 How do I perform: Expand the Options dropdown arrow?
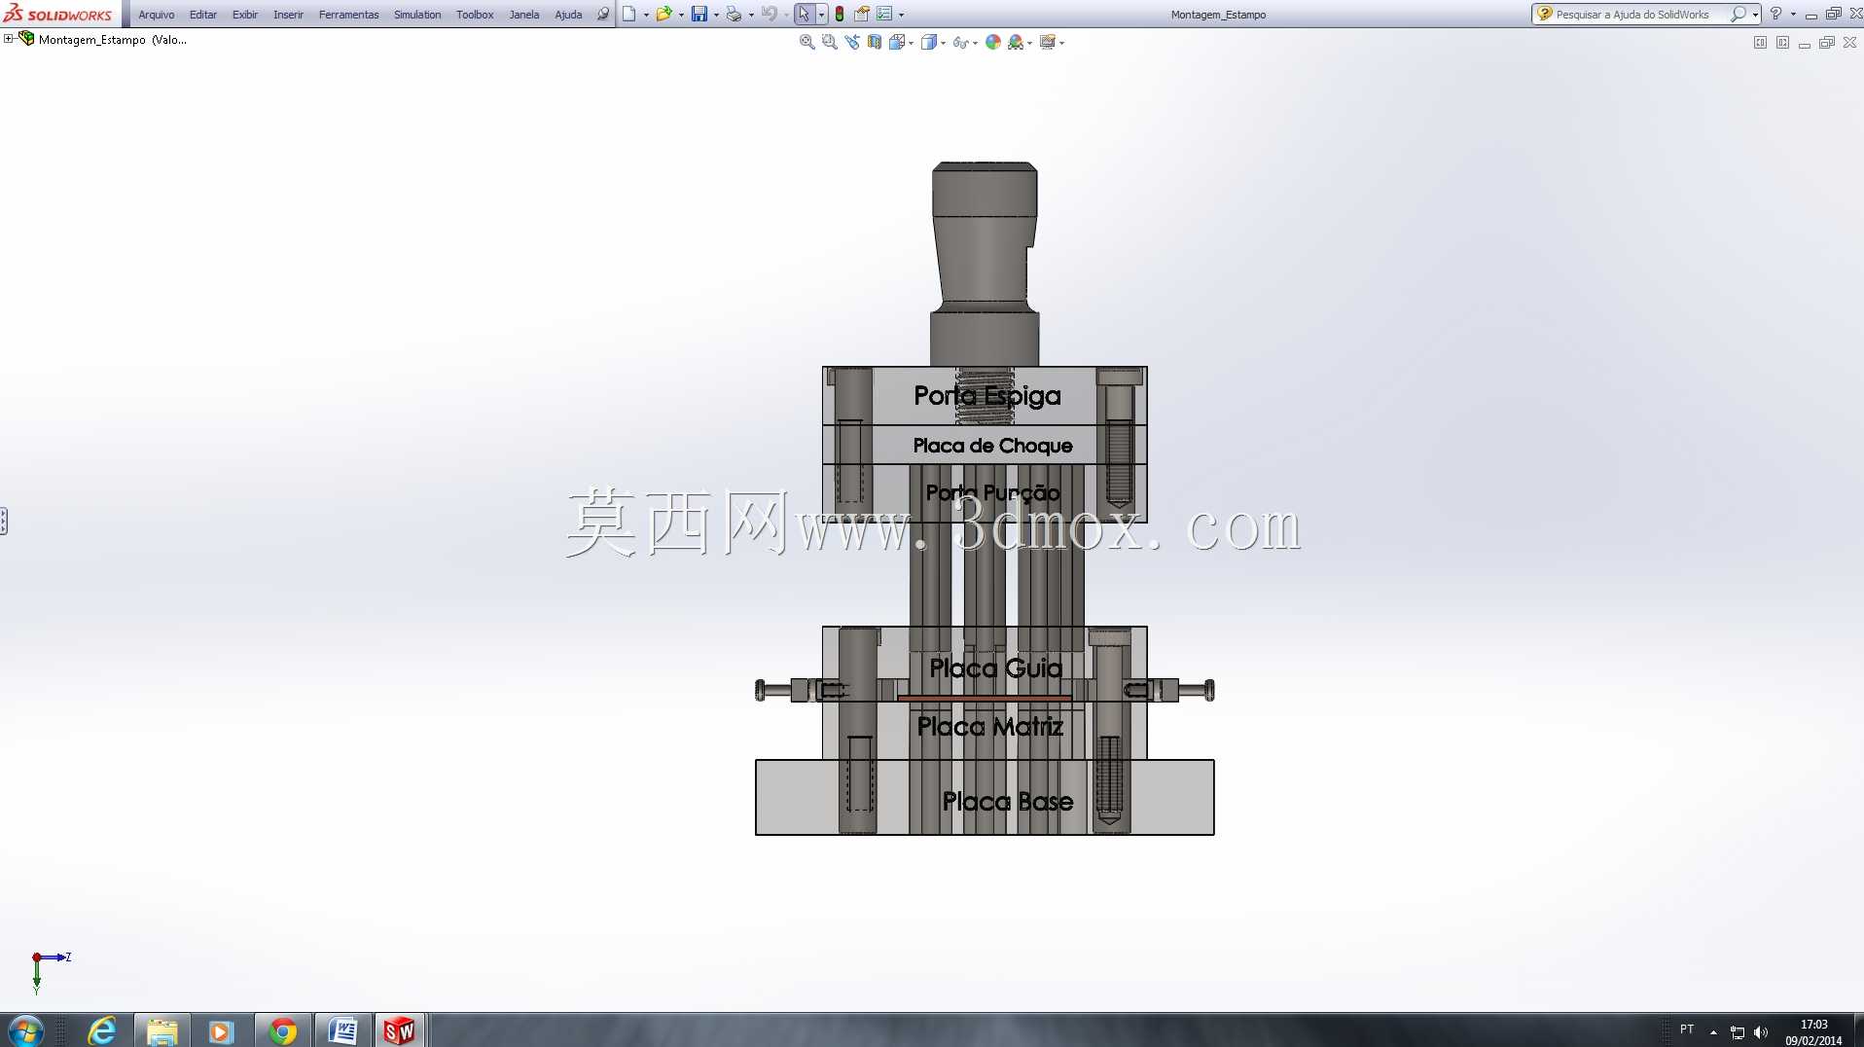point(901,15)
